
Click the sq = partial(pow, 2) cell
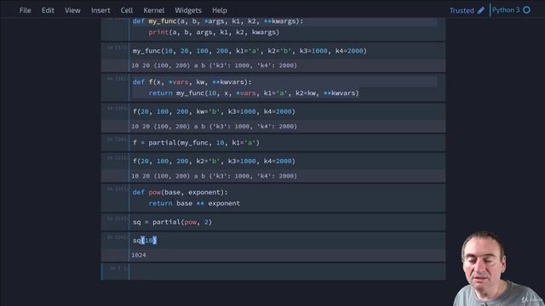coord(287,222)
